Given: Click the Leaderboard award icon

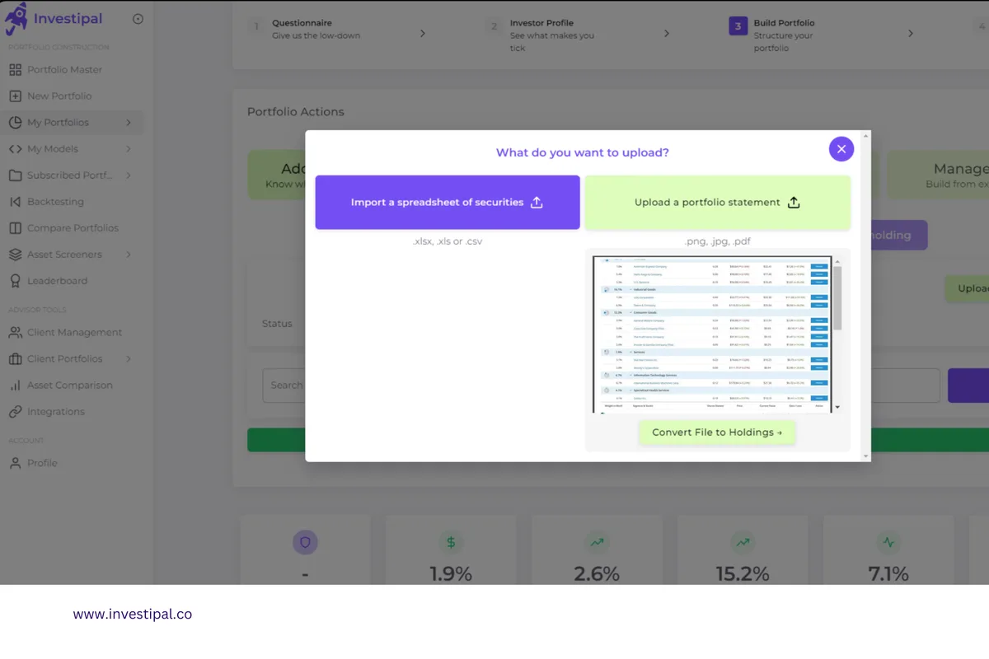Looking at the screenshot, I should point(15,281).
